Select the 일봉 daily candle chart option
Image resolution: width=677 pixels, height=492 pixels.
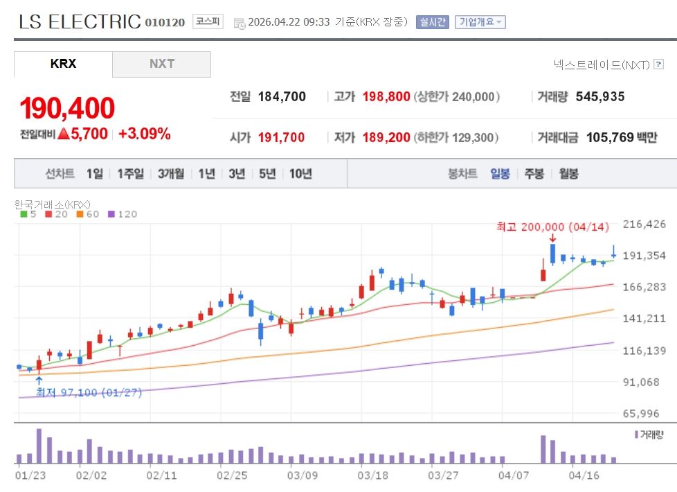point(500,174)
